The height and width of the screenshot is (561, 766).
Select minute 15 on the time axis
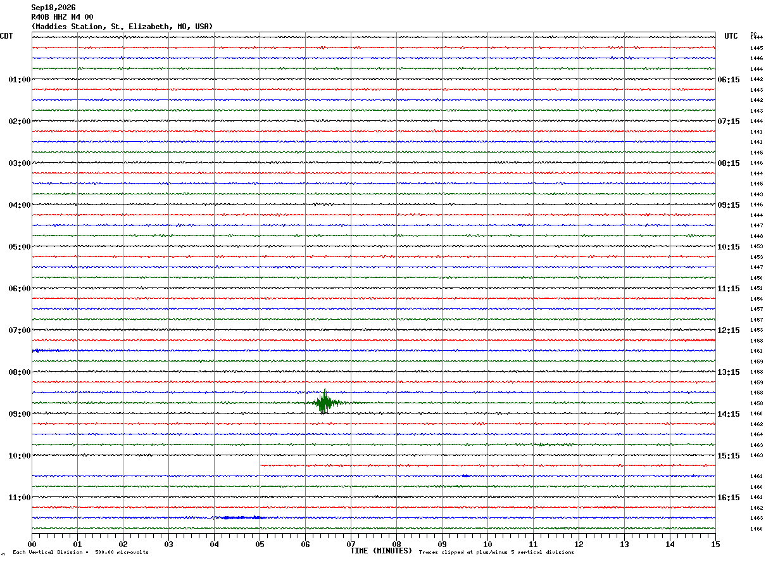tap(715, 544)
